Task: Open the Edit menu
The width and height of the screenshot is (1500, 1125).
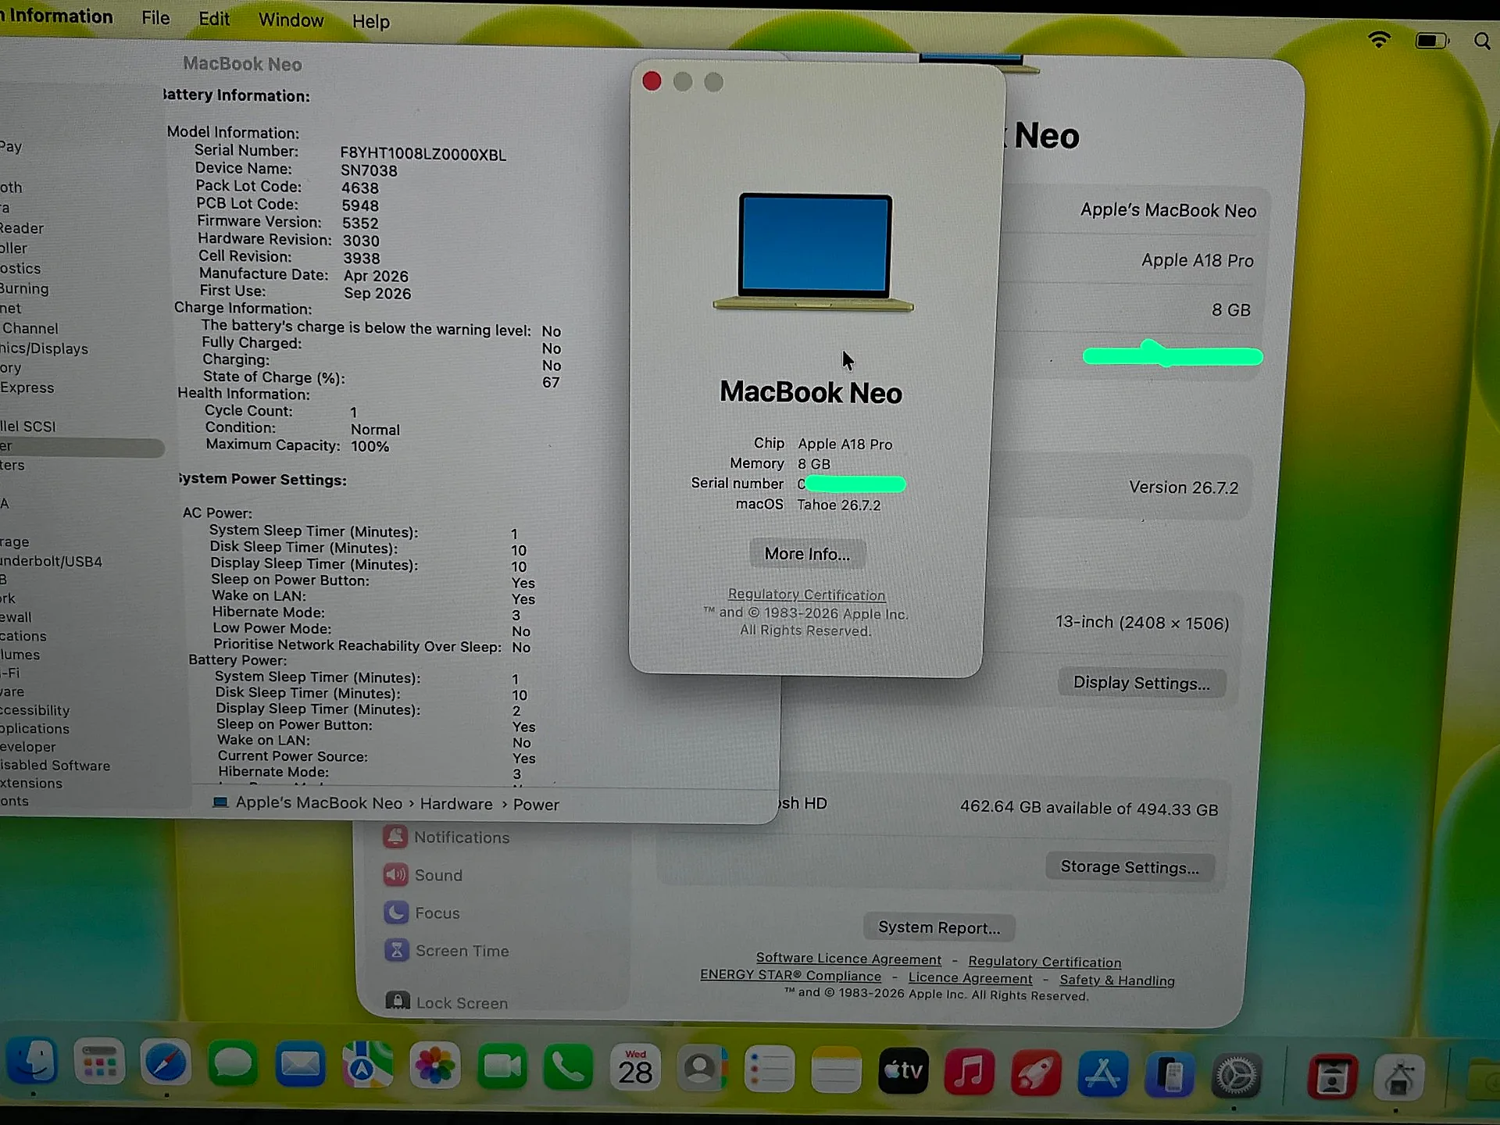Action: click(214, 19)
